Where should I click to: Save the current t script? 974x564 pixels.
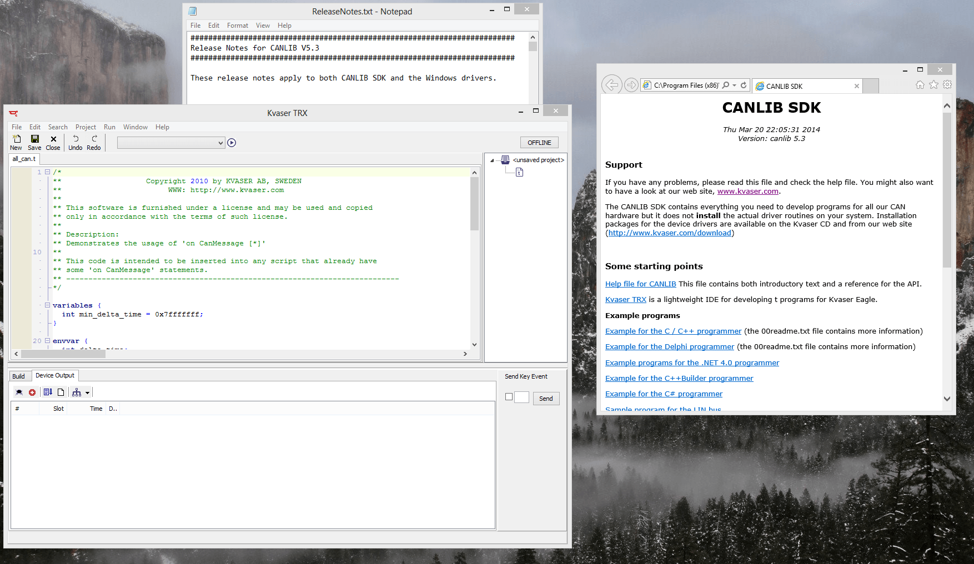pos(34,142)
